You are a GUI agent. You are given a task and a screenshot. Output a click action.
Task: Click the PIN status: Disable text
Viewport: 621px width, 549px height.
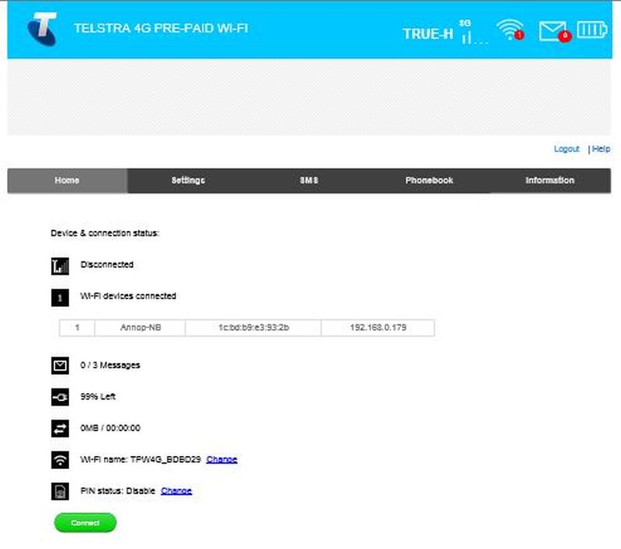tap(118, 492)
